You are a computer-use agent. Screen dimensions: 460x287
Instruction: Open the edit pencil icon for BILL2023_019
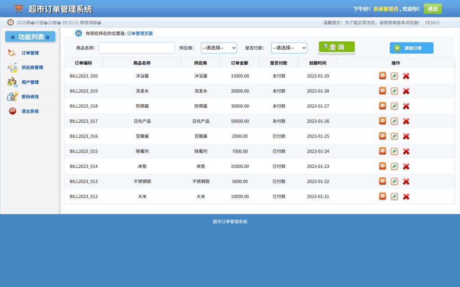pos(394,91)
